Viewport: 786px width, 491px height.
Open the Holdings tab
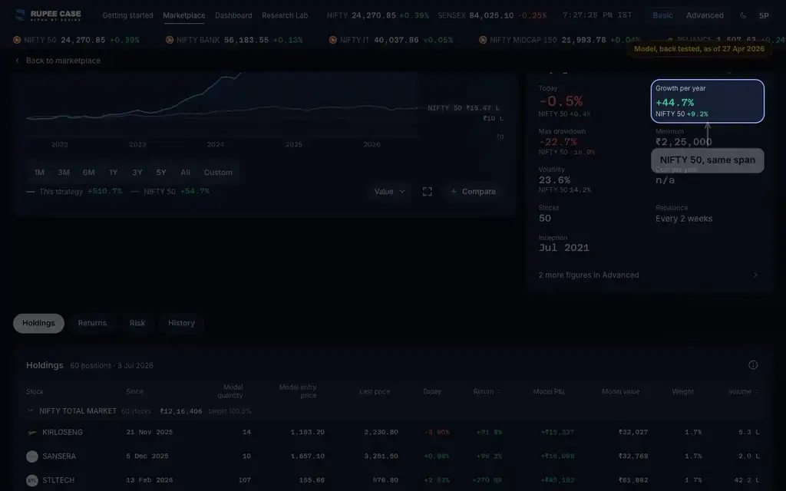coord(38,323)
